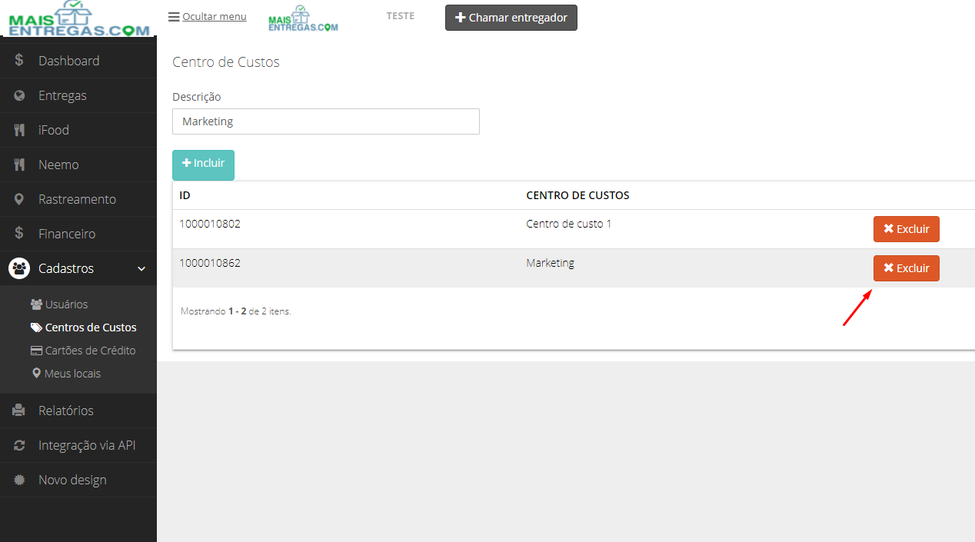Click the Rastreamento map pin icon
975x542 pixels.
[x=19, y=199]
